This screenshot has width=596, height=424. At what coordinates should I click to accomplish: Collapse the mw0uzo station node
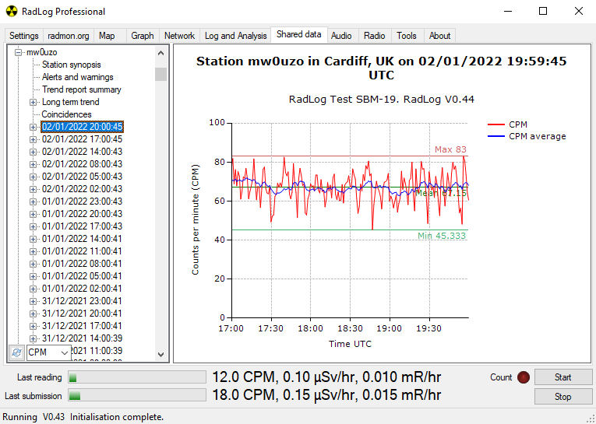tap(18, 52)
